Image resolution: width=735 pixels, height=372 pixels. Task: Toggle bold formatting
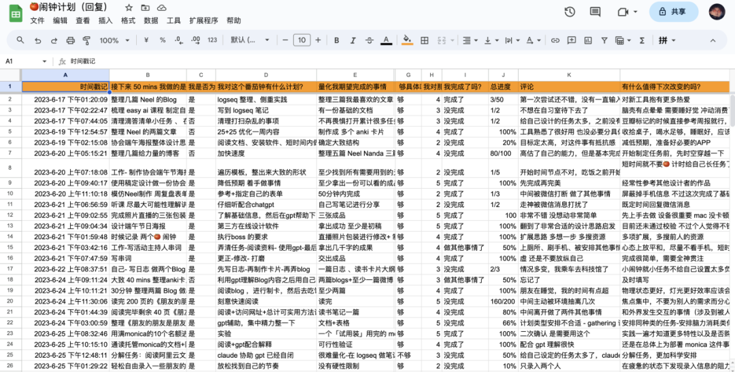coord(337,40)
